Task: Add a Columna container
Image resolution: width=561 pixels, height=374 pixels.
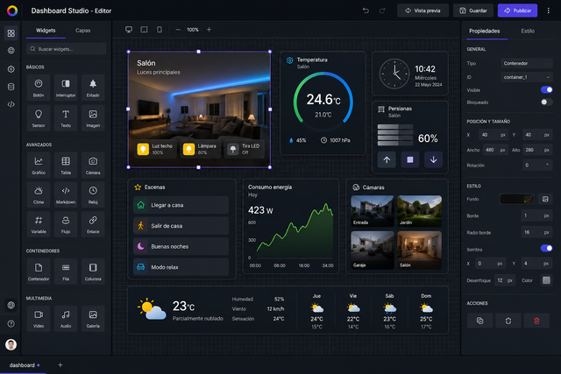Action: [93, 271]
